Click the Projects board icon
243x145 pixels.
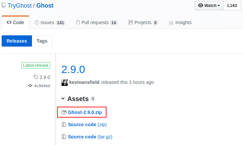pyautogui.click(x=131, y=22)
